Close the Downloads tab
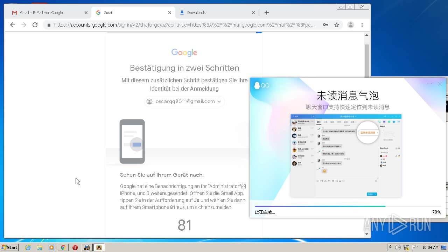Viewport: 448px width, 252px height. pos(253,13)
